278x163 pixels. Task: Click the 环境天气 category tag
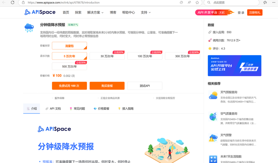point(73,25)
